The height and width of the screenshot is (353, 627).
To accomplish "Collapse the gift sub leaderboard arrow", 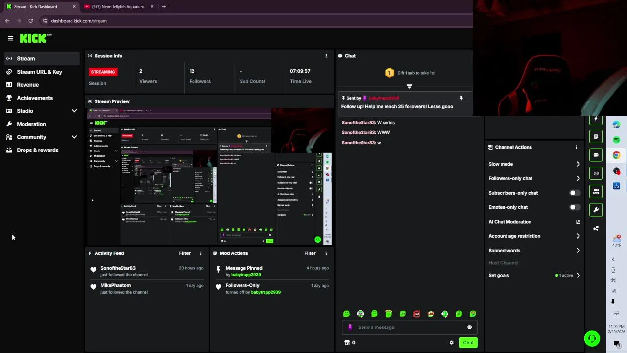I will [410, 86].
